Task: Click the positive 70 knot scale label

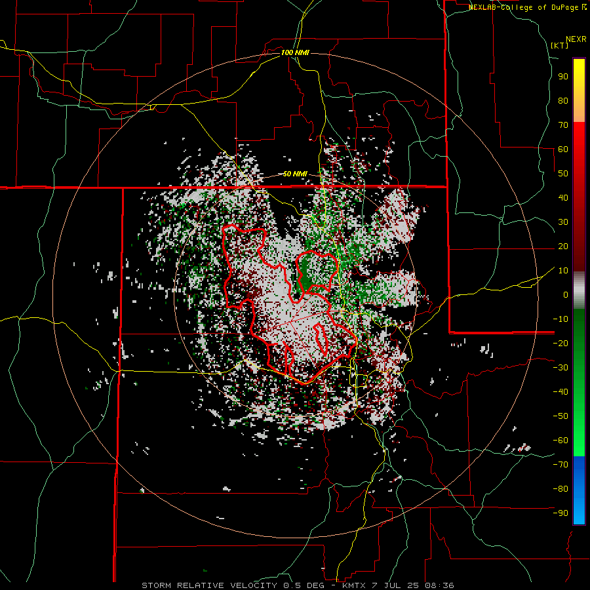Action: (563, 125)
